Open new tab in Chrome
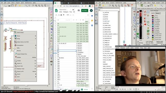This screenshot has width=166, height=93. click(88, 3)
